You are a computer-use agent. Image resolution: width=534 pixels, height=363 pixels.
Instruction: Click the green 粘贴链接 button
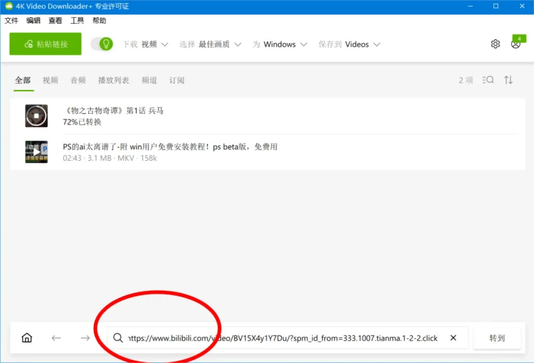[x=45, y=44]
